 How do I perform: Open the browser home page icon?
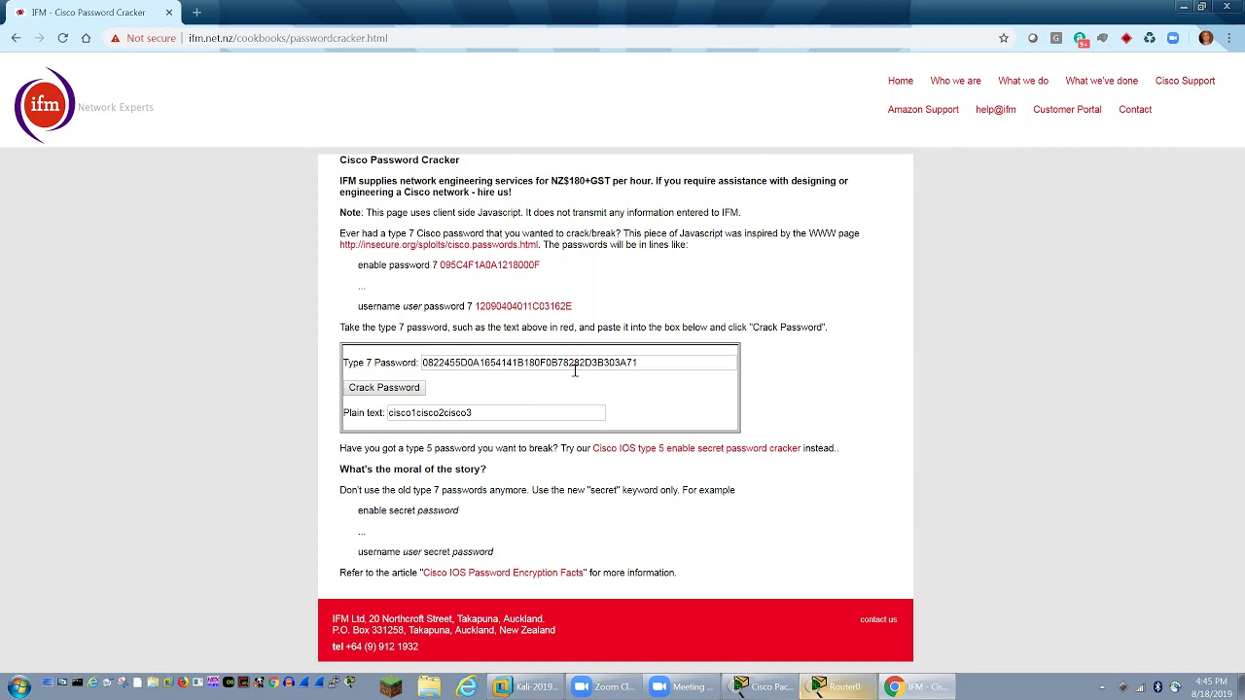coord(86,38)
